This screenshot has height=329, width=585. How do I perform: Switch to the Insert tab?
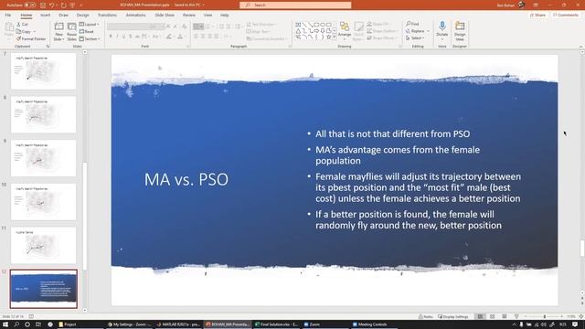(x=45, y=15)
